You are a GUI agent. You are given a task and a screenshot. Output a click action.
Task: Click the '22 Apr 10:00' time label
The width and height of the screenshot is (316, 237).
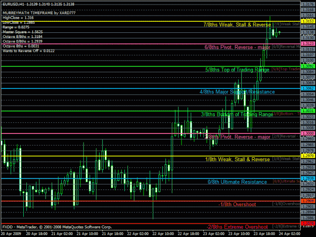click(163, 234)
